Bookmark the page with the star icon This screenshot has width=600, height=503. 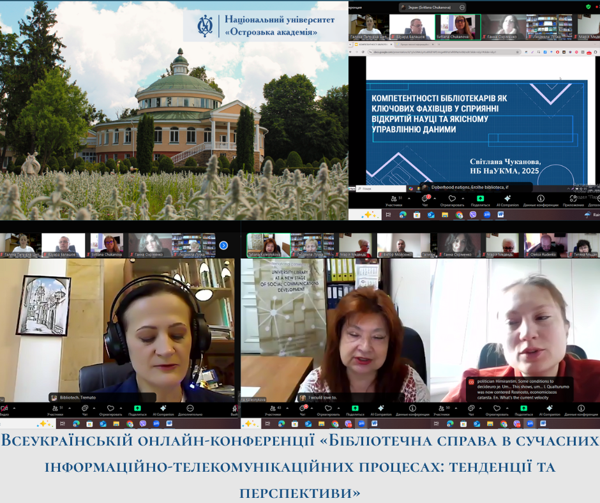click(x=518, y=52)
